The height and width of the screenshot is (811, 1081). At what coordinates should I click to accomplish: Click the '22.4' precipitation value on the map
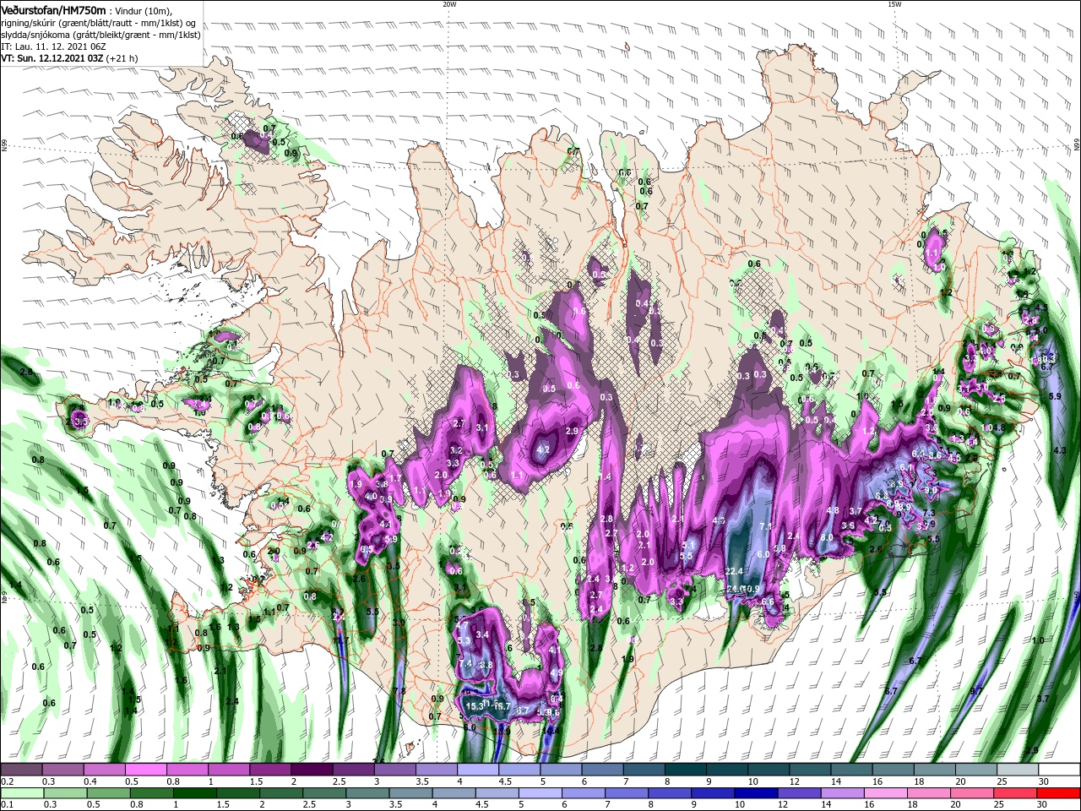coord(734,572)
